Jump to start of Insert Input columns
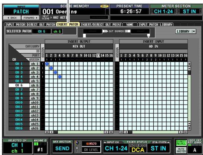The image size is (203, 155). pyautogui.click(x=121, y=132)
